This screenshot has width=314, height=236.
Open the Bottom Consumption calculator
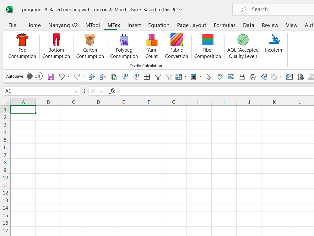tap(56, 46)
